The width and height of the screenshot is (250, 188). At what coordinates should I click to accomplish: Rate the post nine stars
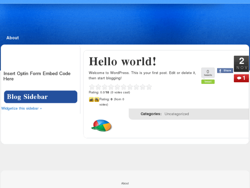pyautogui.click(x=143, y=87)
